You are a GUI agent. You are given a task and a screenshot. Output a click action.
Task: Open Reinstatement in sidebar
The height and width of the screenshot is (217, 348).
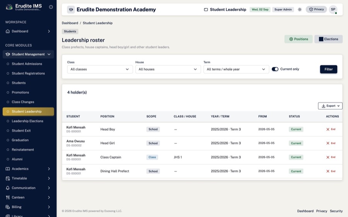(28, 149)
